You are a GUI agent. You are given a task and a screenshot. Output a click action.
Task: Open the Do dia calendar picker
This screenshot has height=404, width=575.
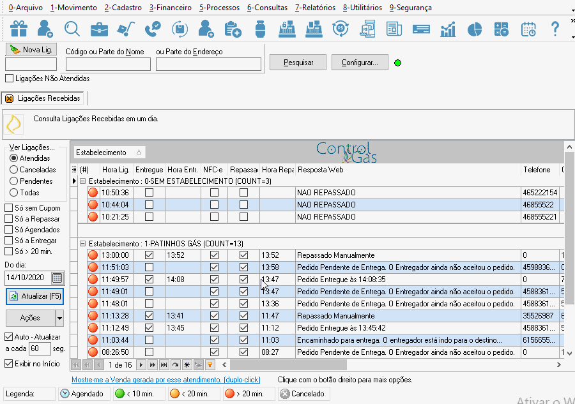coord(57,278)
